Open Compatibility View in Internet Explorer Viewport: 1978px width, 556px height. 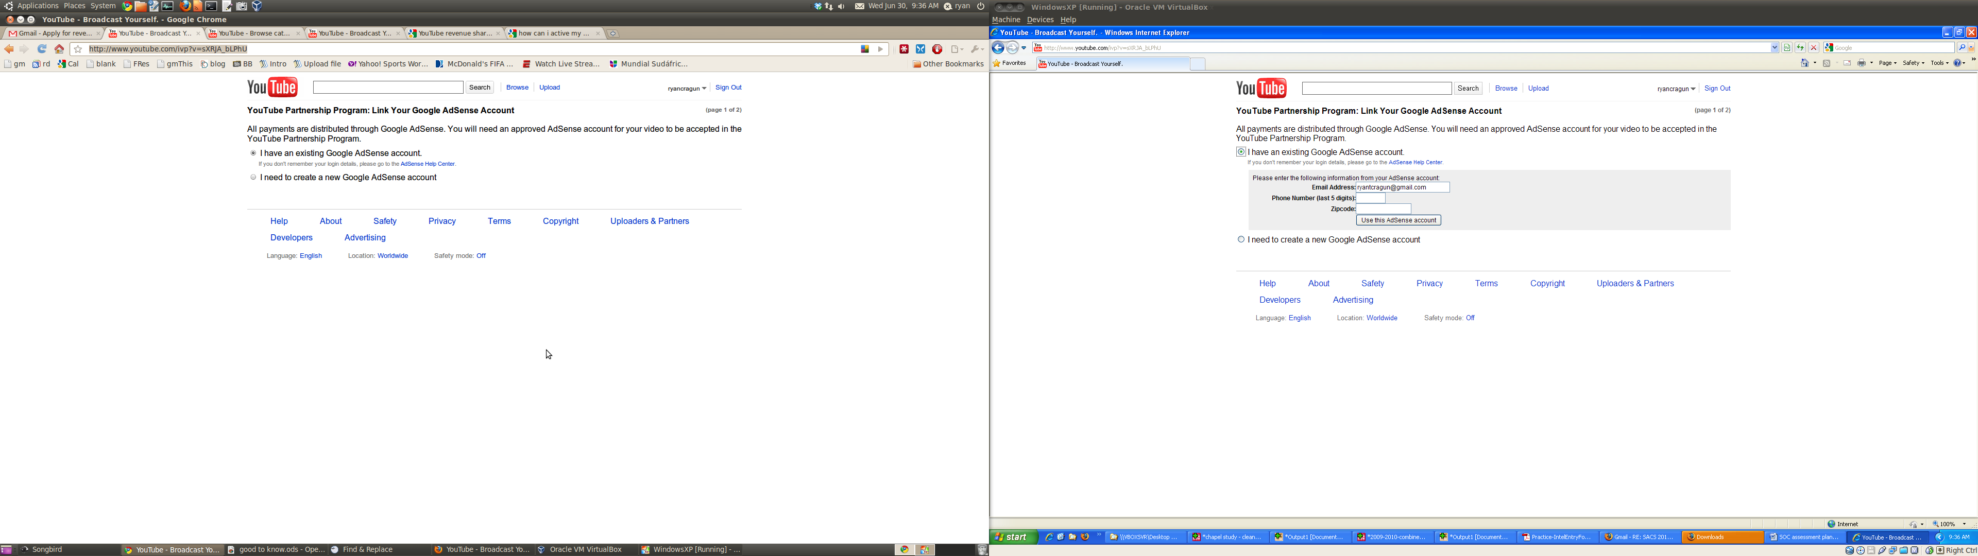(x=1787, y=47)
